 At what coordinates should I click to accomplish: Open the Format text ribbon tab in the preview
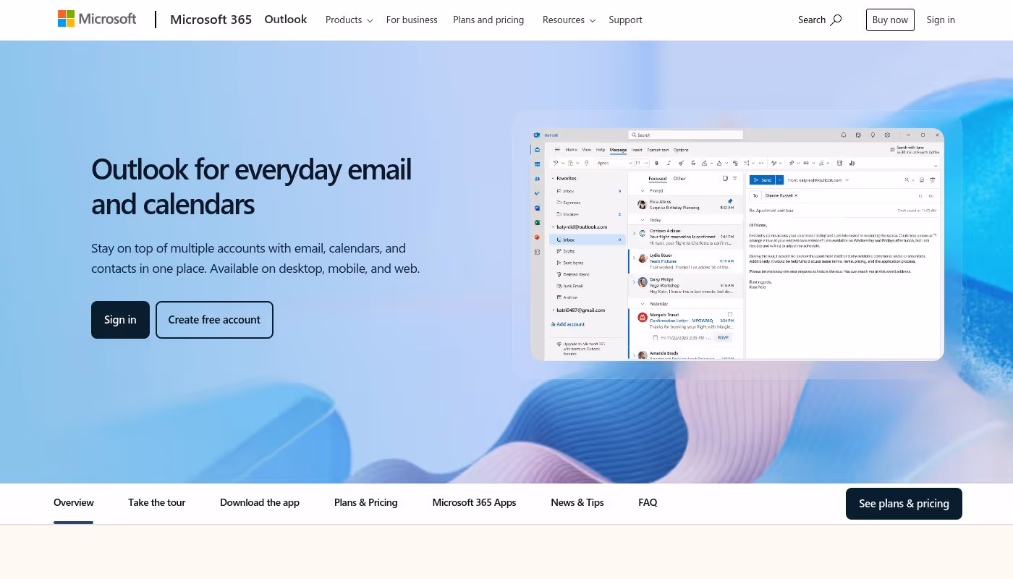(658, 150)
